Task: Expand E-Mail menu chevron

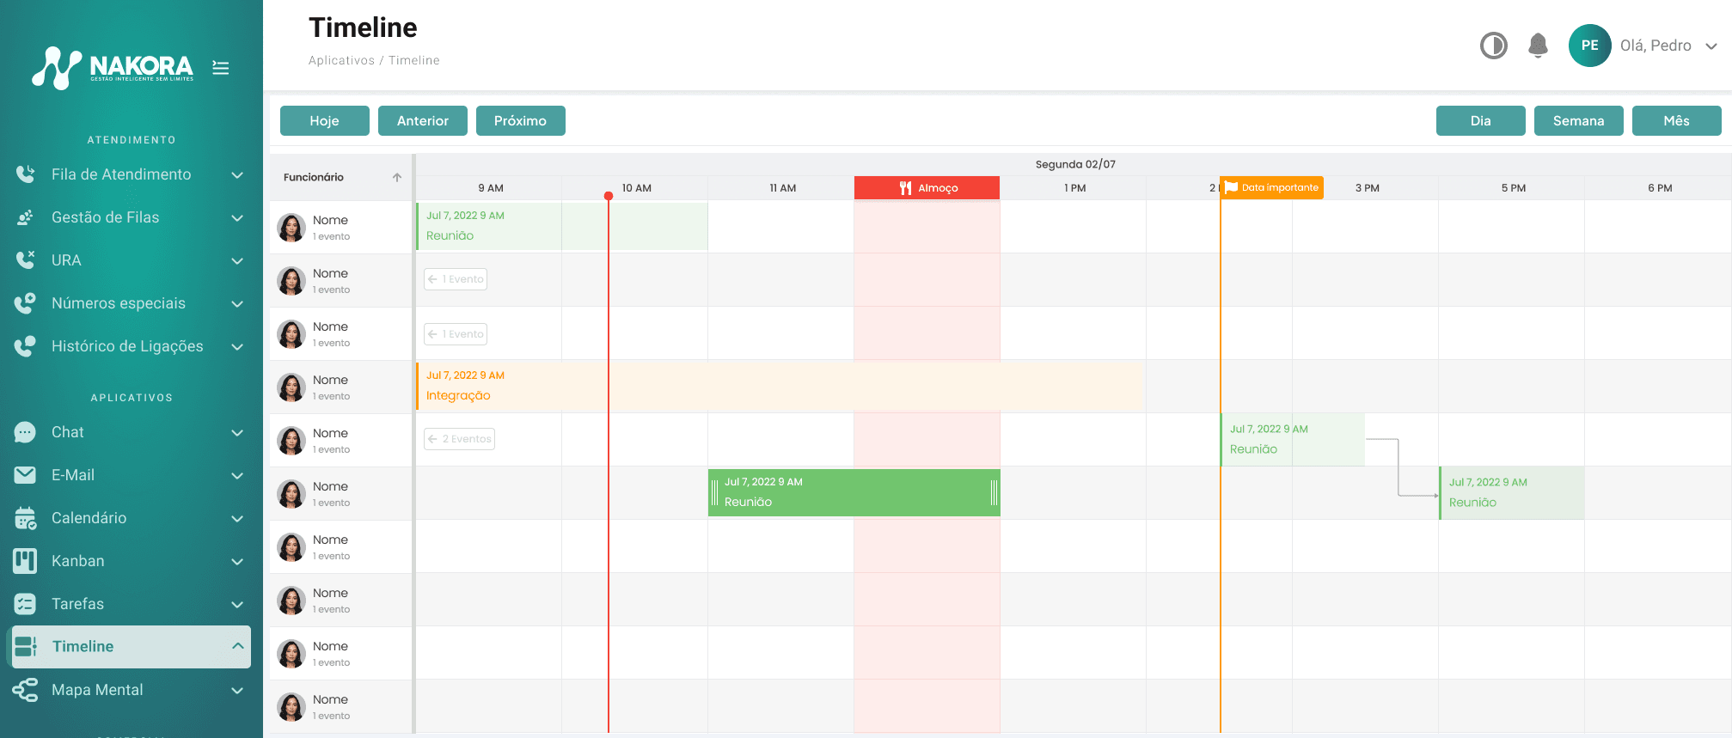Action: pyautogui.click(x=237, y=476)
